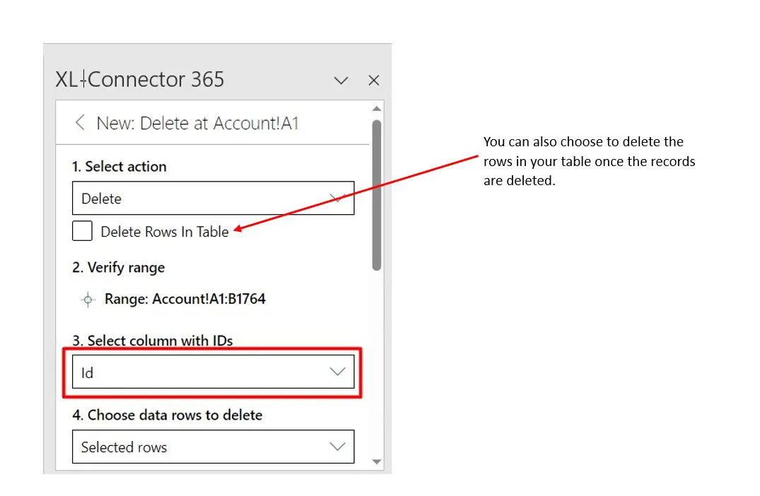This screenshot has height=496, width=760.
Task: Click the range selector crosshair icon
Action: 87,300
